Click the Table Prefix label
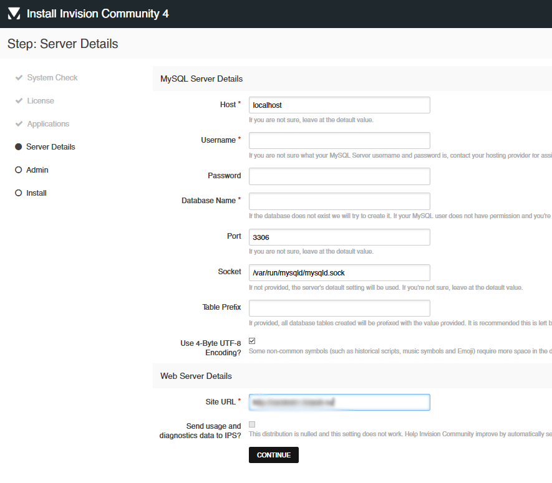Image resolution: width=552 pixels, height=483 pixels. [221, 307]
